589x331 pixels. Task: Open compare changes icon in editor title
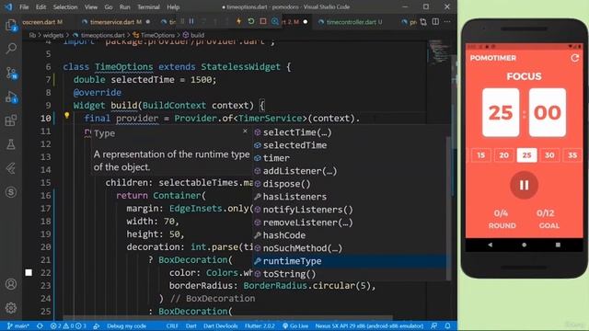(x=423, y=22)
